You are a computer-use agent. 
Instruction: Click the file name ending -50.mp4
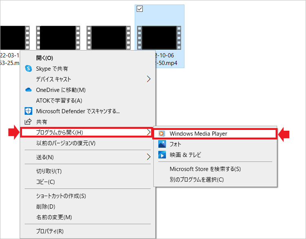[166, 59]
